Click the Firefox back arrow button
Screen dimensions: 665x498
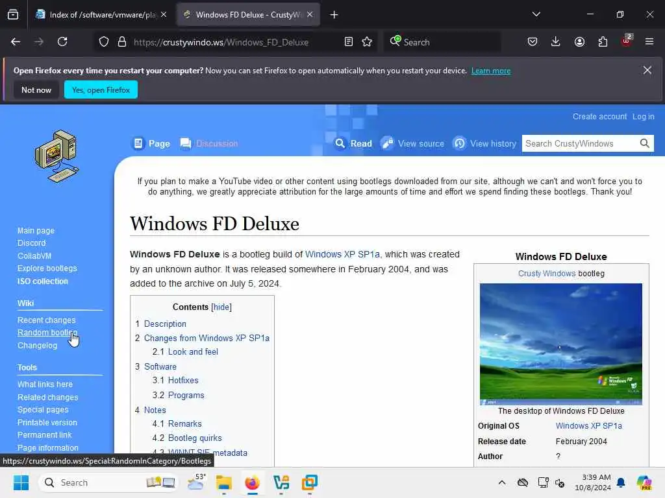coord(16,41)
